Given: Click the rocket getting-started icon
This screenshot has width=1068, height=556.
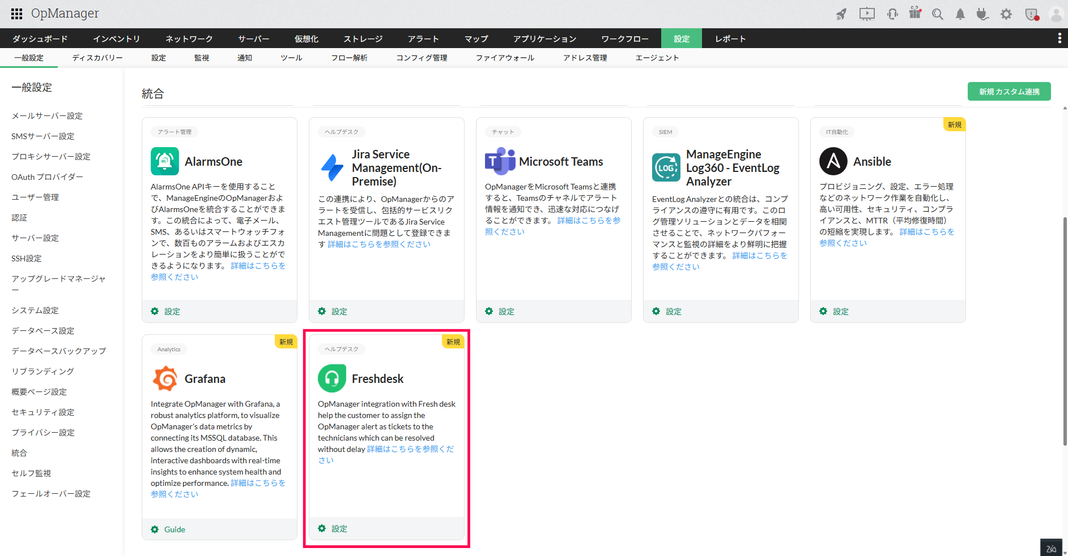Looking at the screenshot, I should click(841, 13).
